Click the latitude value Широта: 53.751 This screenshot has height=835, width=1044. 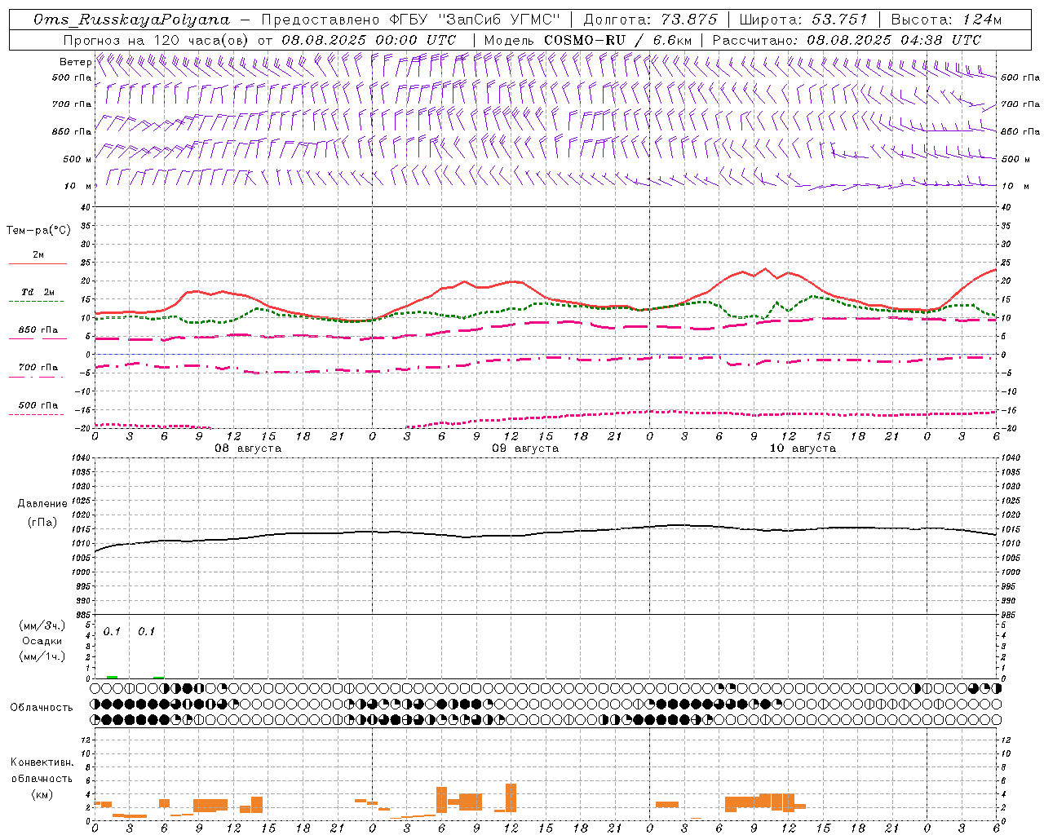803,20
